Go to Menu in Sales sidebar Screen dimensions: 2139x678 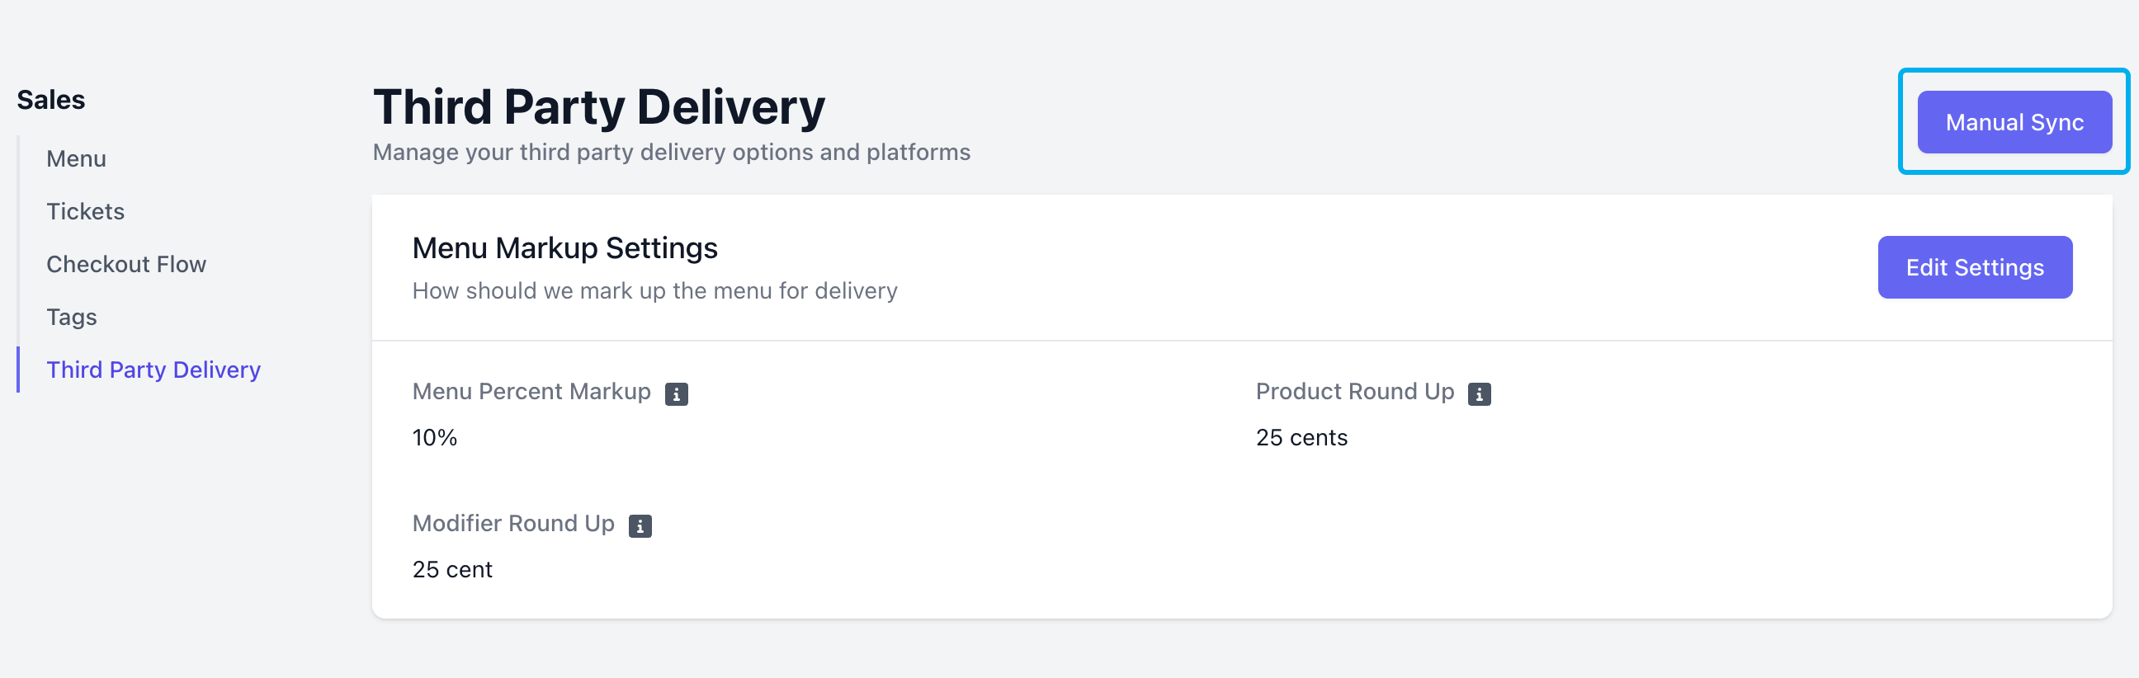pyautogui.click(x=77, y=158)
